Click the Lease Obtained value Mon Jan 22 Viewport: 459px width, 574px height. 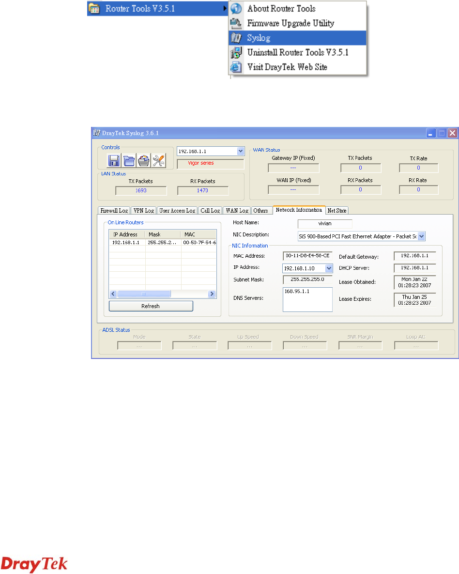pos(415,282)
